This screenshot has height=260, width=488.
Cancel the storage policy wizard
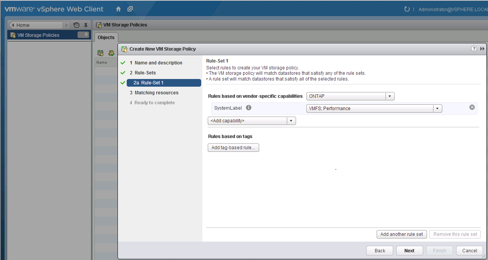[470, 251]
